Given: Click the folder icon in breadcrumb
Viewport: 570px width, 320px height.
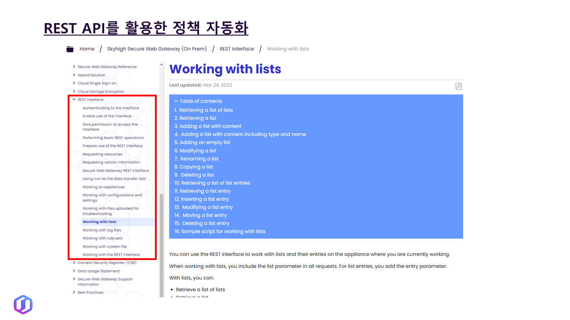Looking at the screenshot, I should (x=70, y=49).
